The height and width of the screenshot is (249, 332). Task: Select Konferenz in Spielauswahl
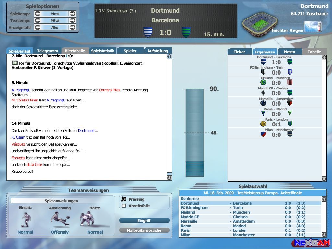(251, 199)
